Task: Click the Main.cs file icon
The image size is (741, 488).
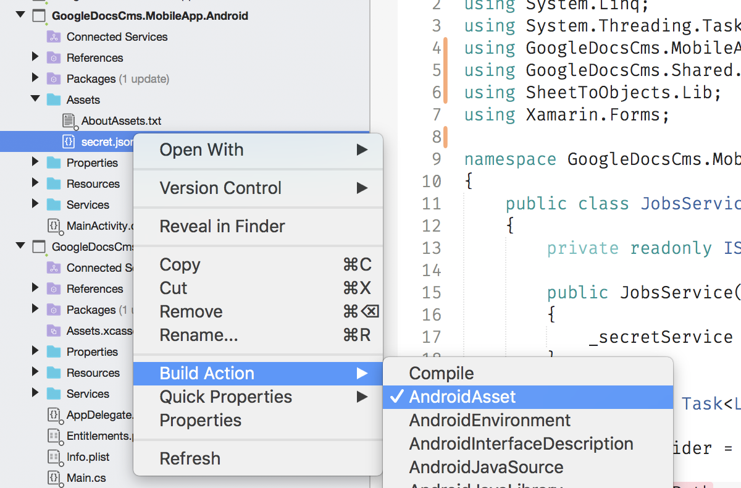Action: [54, 477]
